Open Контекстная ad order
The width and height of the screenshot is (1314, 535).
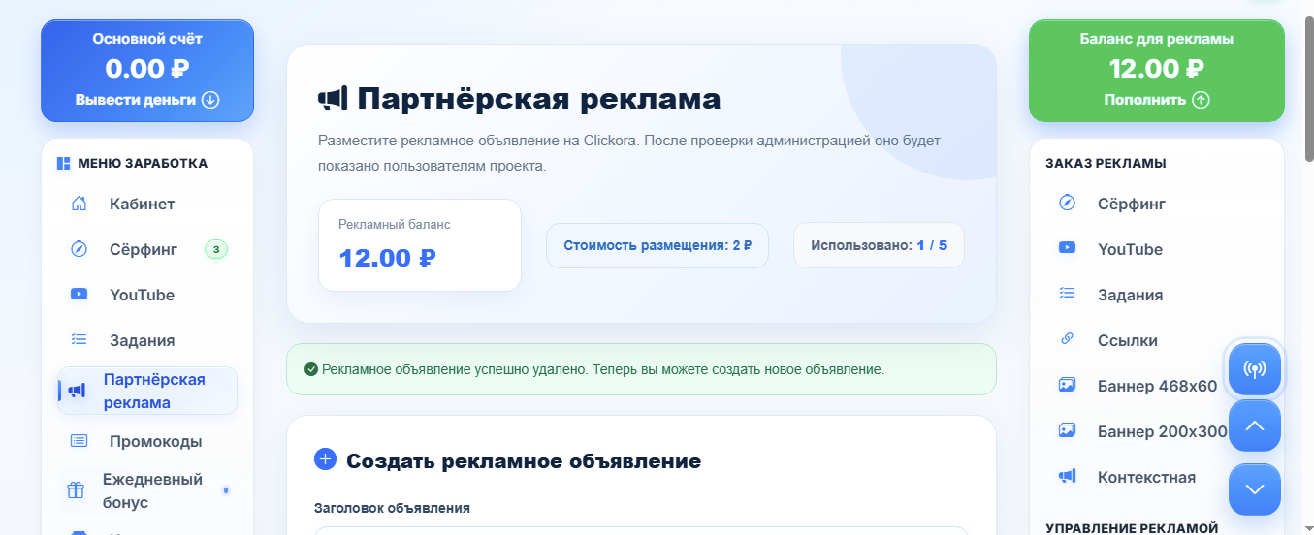point(1156,477)
